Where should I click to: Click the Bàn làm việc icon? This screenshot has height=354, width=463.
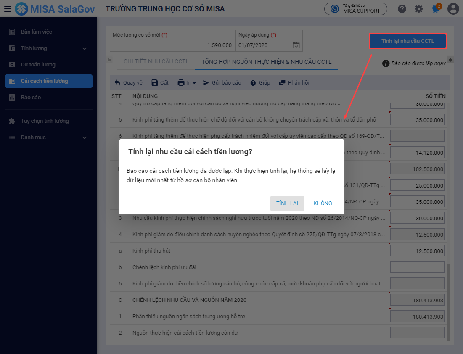point(12,32)
